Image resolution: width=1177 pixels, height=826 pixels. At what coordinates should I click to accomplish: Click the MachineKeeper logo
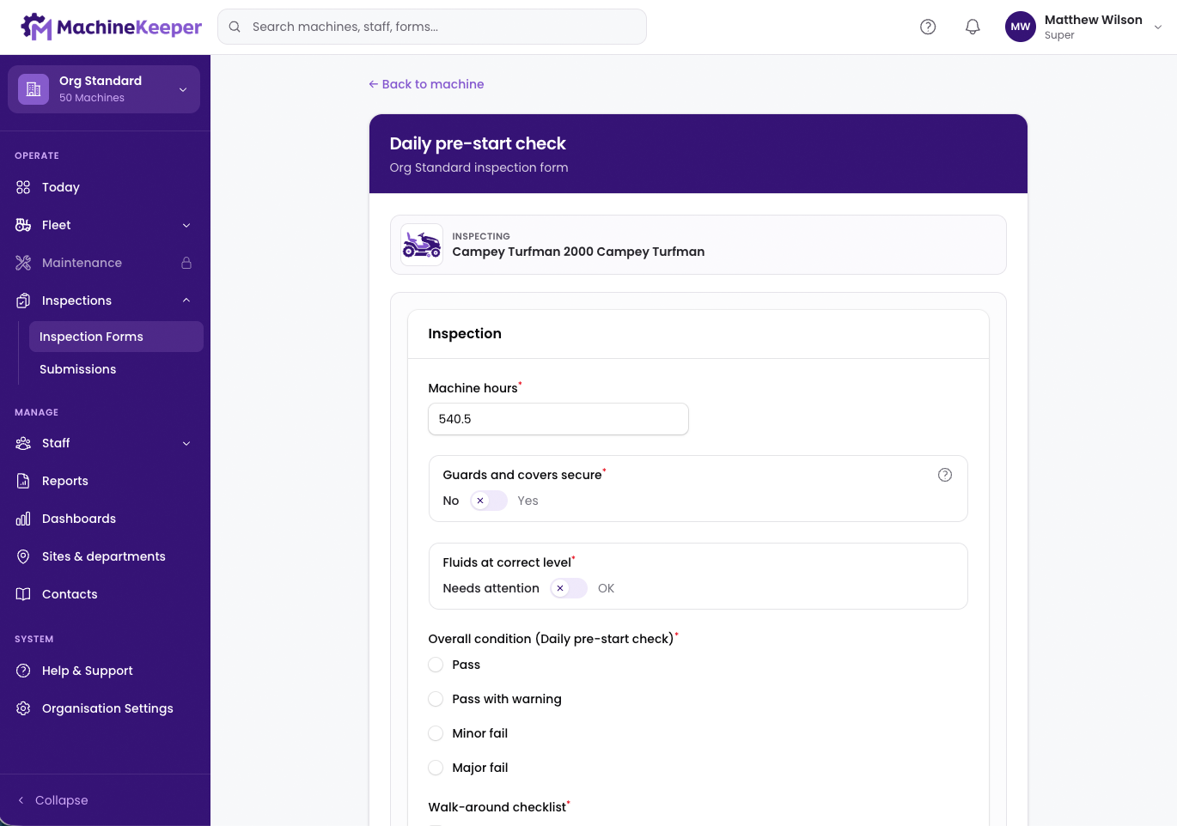click(x=112, y=27)
